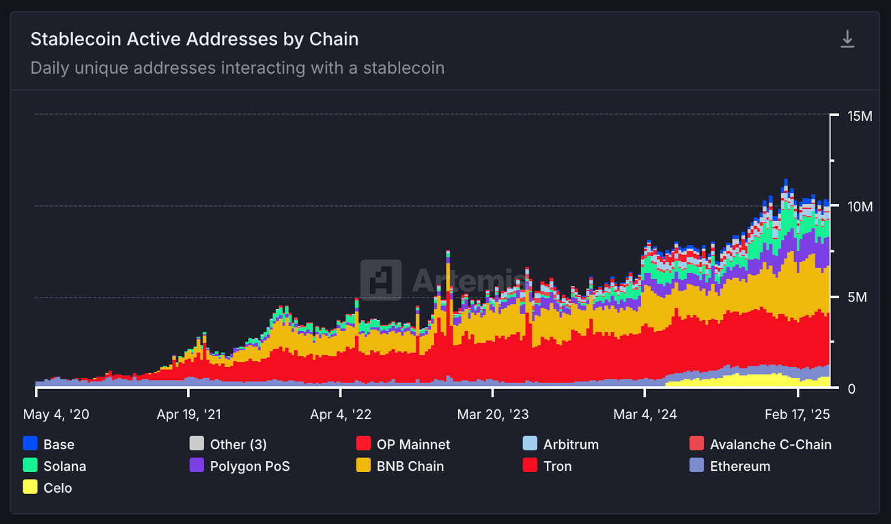
Task: Click the red Tron legend swatch
Action: click(530, 466)
